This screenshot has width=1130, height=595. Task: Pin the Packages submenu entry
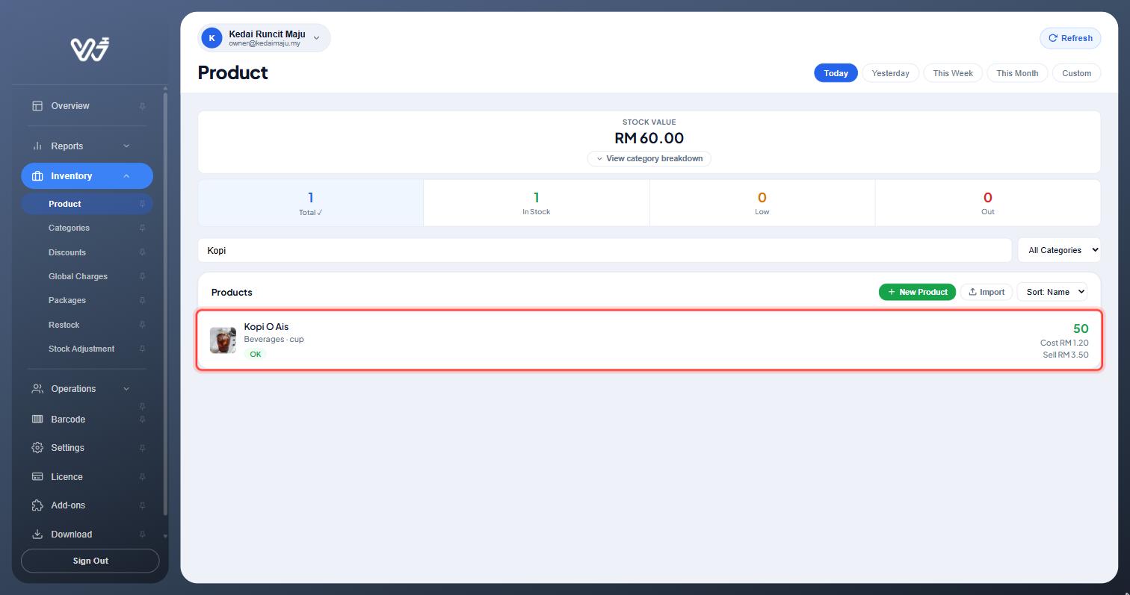142,301
